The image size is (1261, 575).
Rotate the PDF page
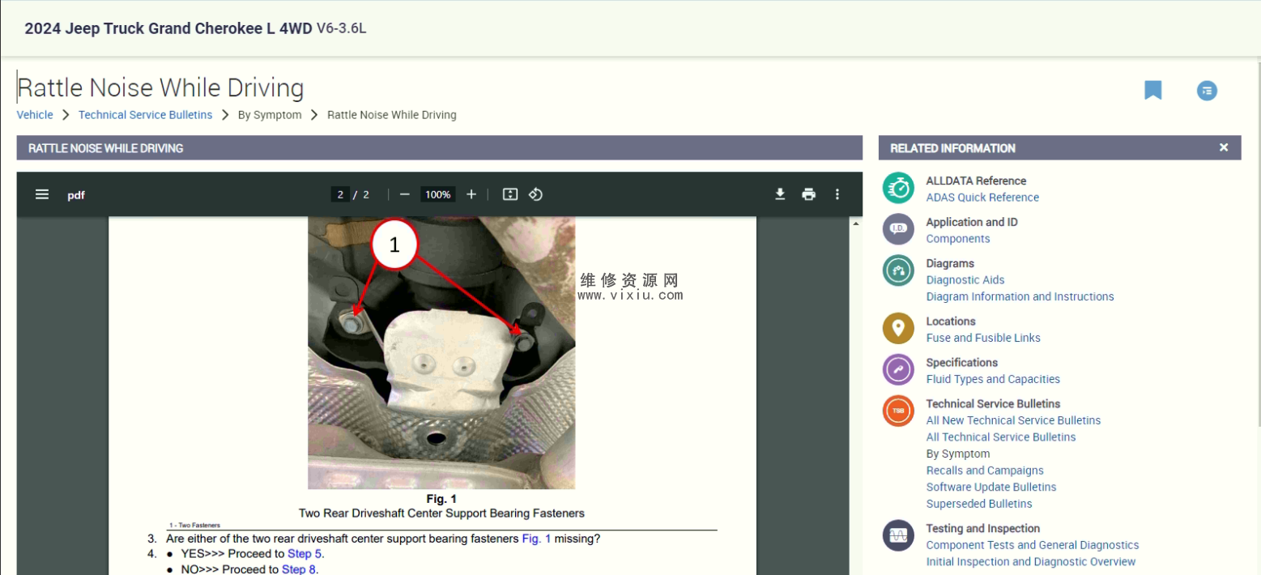535,194
